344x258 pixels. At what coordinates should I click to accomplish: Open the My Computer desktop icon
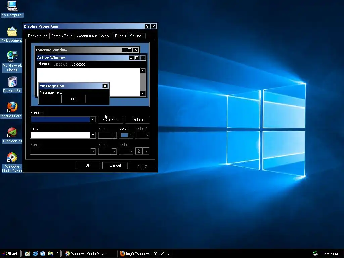pyautogui.click(x=12, y=9)
